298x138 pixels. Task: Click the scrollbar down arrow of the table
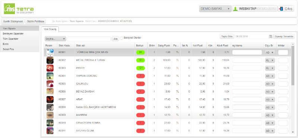(x=293, y=132)
